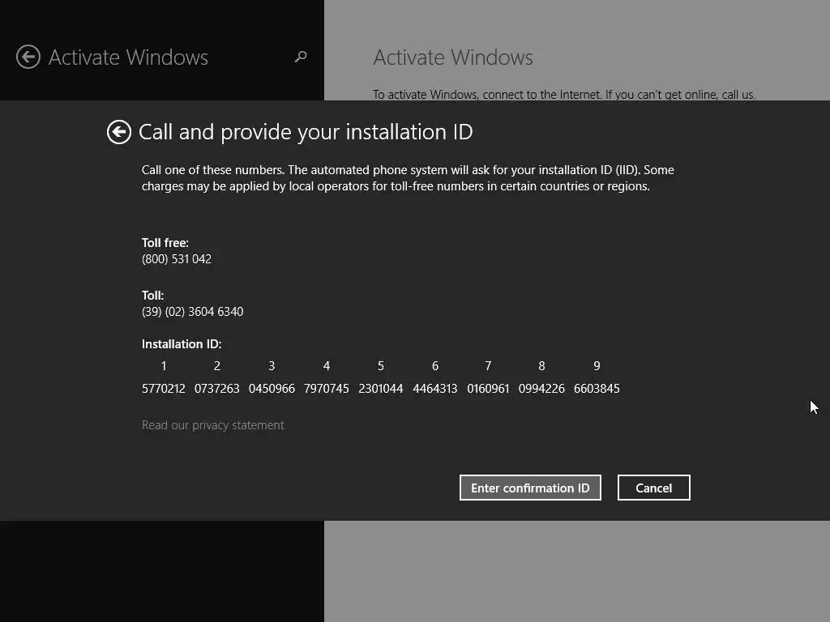
Task: Click installation ID block 7970745
Action: (327, 389)
